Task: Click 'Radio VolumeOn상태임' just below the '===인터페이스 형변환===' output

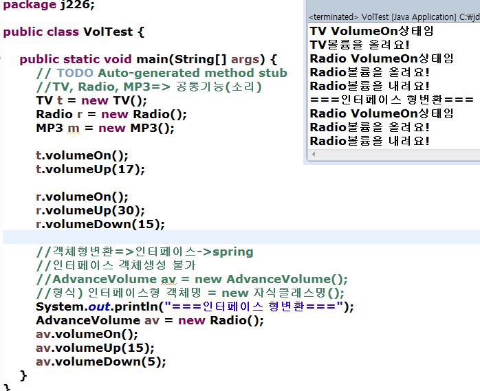Action: click(382, 113)
